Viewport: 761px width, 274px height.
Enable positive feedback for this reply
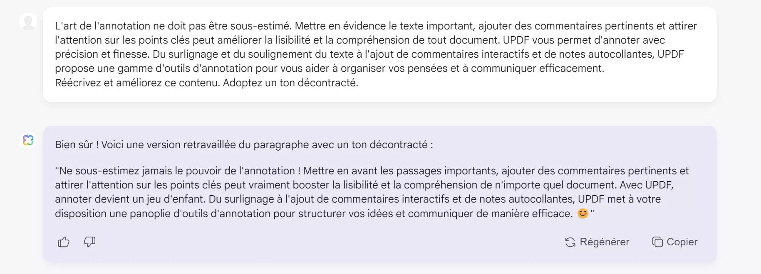pos(63,242)
